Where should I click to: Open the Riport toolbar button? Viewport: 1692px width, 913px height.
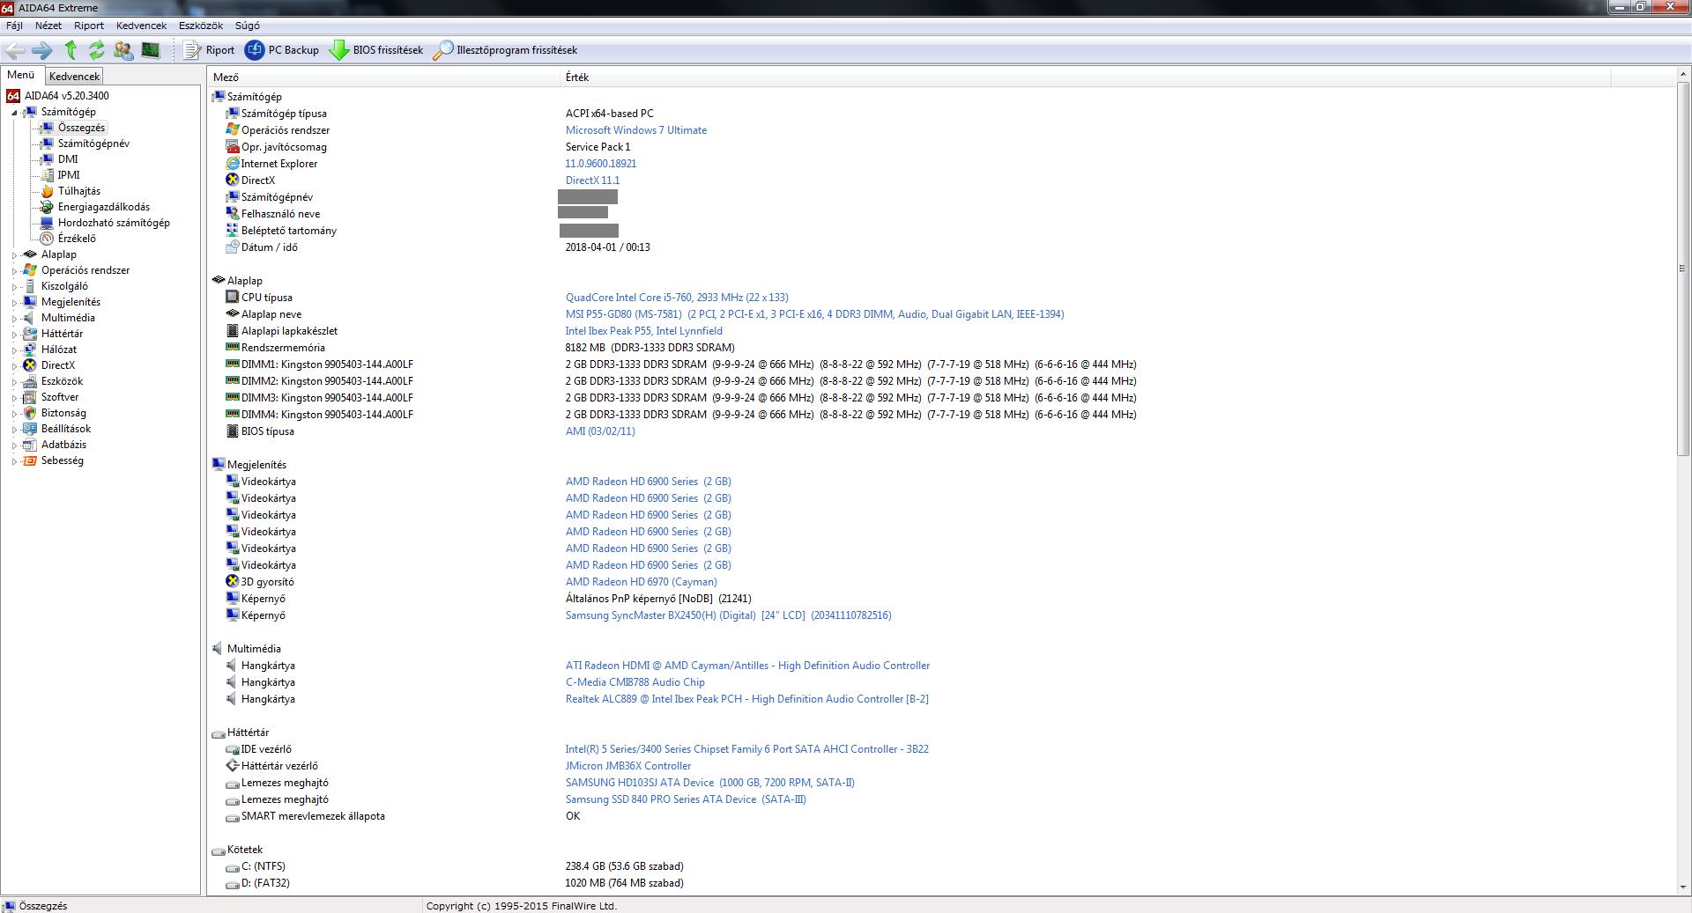pos(209,50)
